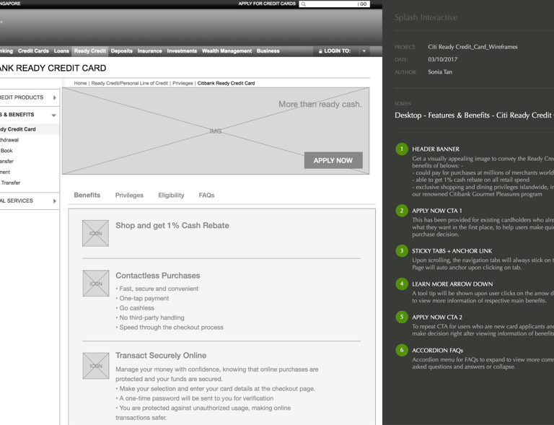554x425 pixels.
Task: Click the GO search button
Action: click(364, 4)
